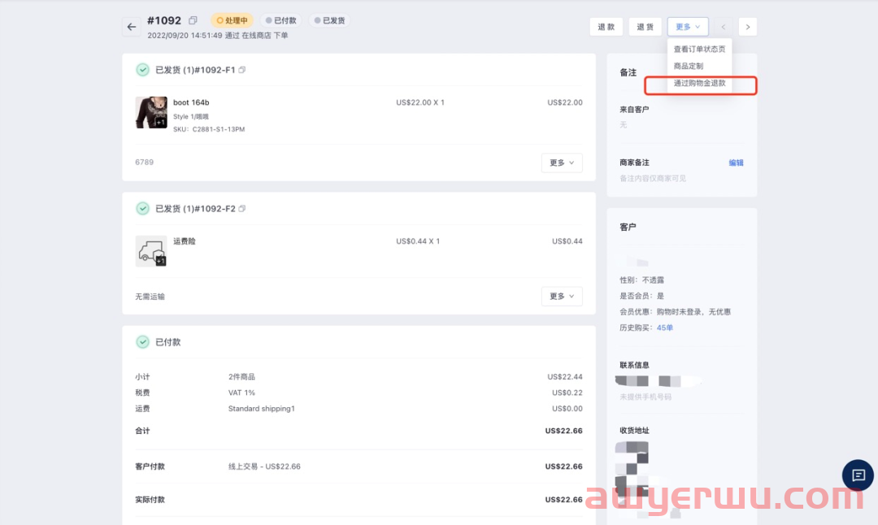Expand 更多 in the 6789 shipment row
The width and height of the screenshot is (878, 525).
(x=562, y=163)
